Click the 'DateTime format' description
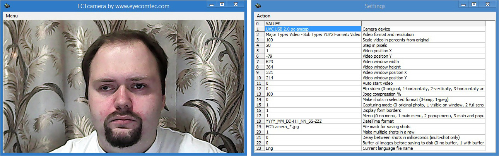The height and width of the screenshot is (156, 499). click(x=423, y=121)
